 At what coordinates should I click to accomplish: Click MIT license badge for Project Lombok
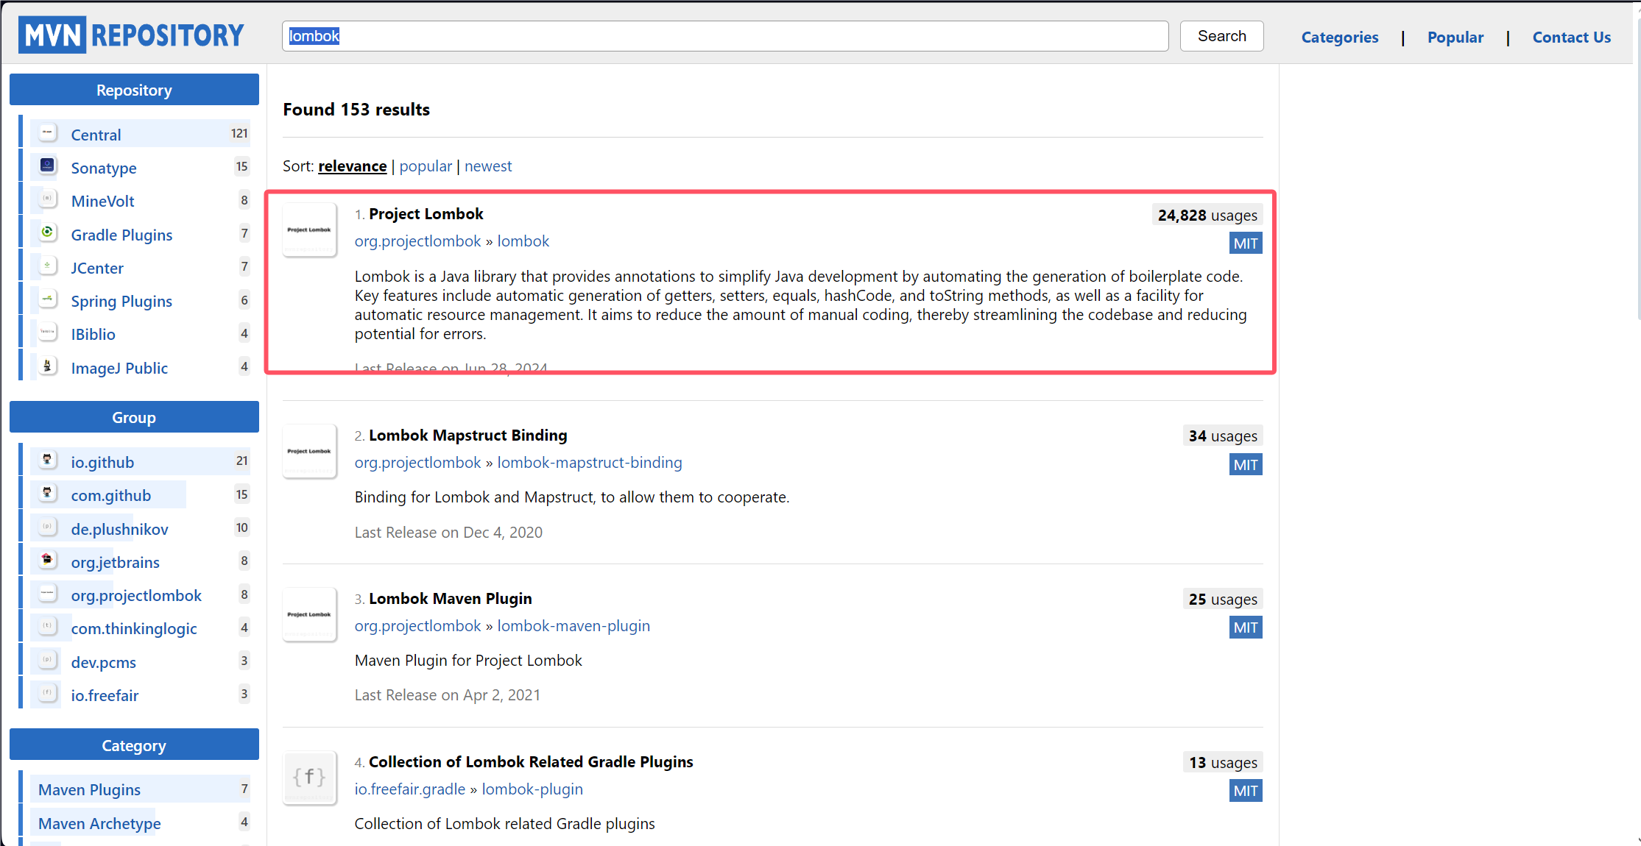point(1245,244)
